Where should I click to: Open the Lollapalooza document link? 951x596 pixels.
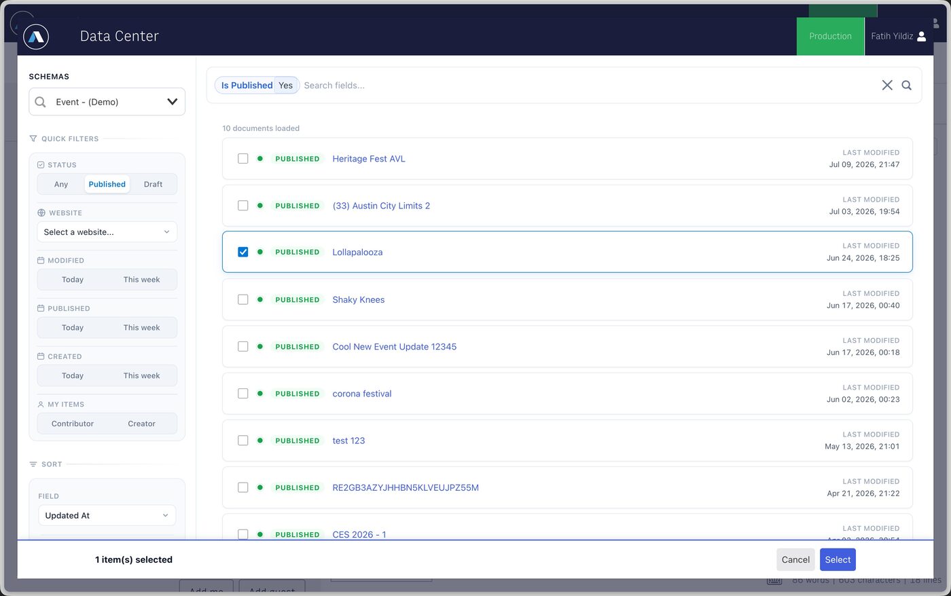pyautogui.click(x=357, y=252)
